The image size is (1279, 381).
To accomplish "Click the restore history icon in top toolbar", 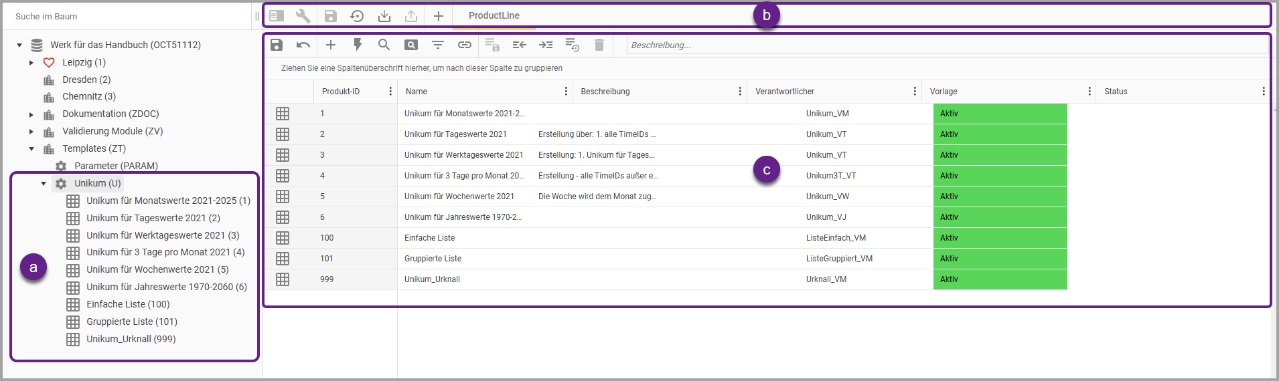I will click(x=357, y=16).
